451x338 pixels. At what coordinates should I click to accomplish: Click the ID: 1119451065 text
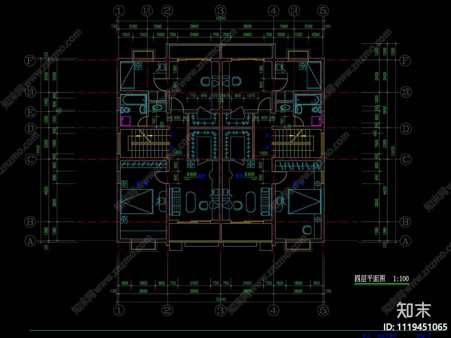(x=415, y=327)
